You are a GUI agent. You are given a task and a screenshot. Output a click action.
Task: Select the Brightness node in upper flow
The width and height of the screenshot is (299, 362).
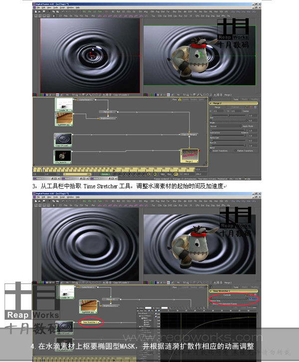(107, 118)
